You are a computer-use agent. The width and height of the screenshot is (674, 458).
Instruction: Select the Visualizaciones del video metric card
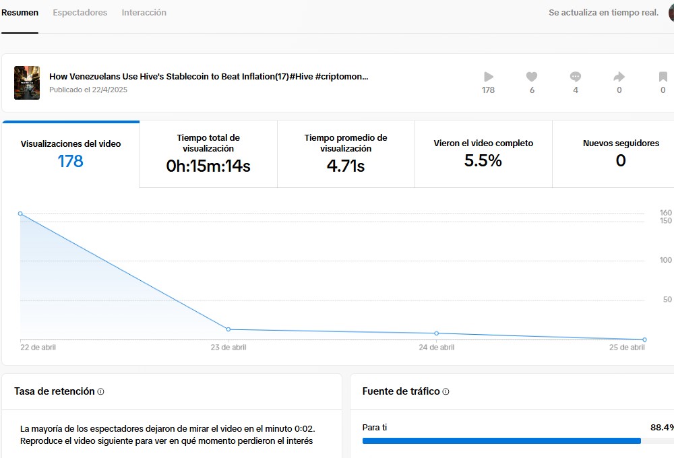click(x=71, y=155)
